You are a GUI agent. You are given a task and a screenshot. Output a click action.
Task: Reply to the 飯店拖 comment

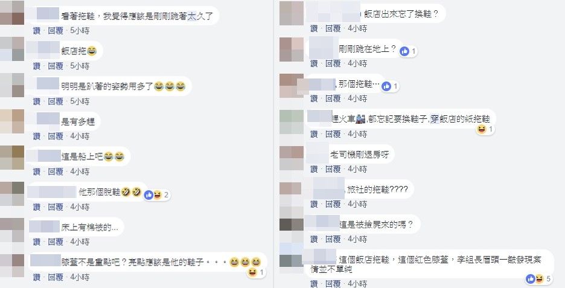tap(56, 66)
